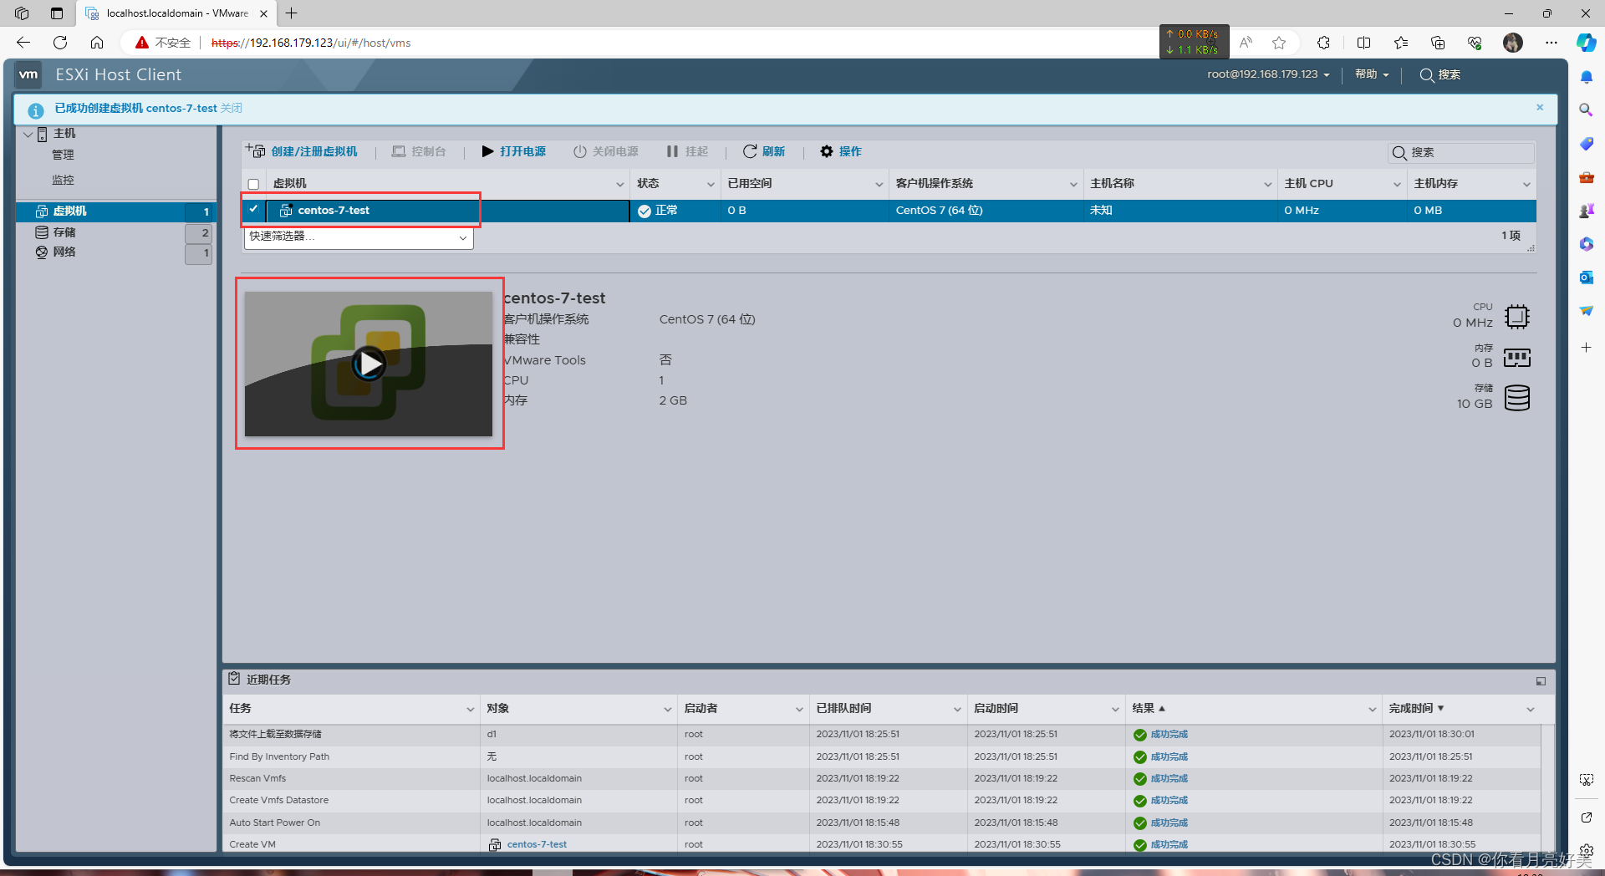
Task: Dismiss the notification banner with X
Action: 1540,107
